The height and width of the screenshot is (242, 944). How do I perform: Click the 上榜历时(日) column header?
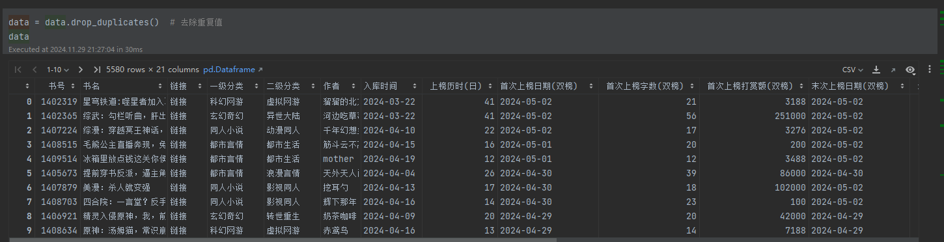[459, 86]
